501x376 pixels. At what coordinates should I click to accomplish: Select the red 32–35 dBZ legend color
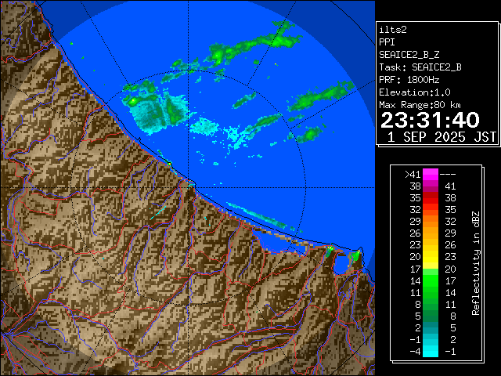(x=431, y=210)
